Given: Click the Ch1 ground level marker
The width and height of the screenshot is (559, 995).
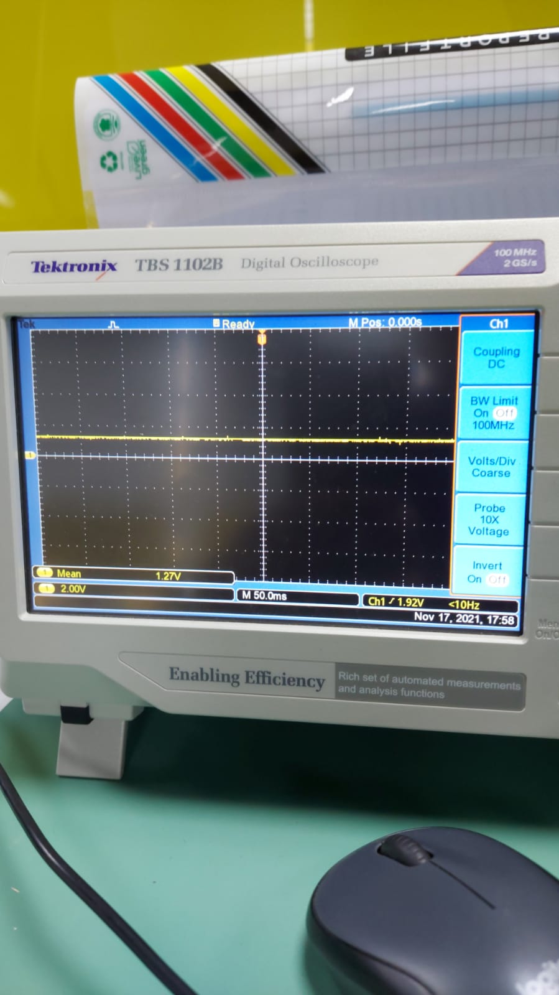Looking at the screenshot, I should pyautogui.click(x=29, y=455).
